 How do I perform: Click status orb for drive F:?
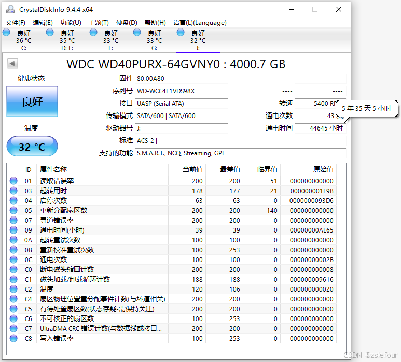pyautogui.click(x=93, y=33)
